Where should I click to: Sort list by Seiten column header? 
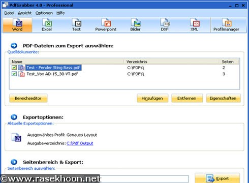click(x=229, y=62)
